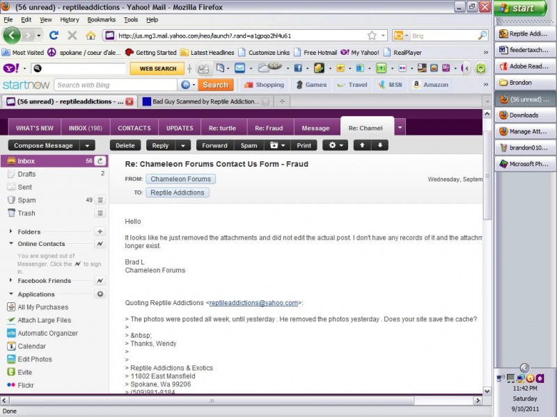Open reptileaddictions@yahoo.com email link
Screen dimensions: 557x417
click(253, 303)
